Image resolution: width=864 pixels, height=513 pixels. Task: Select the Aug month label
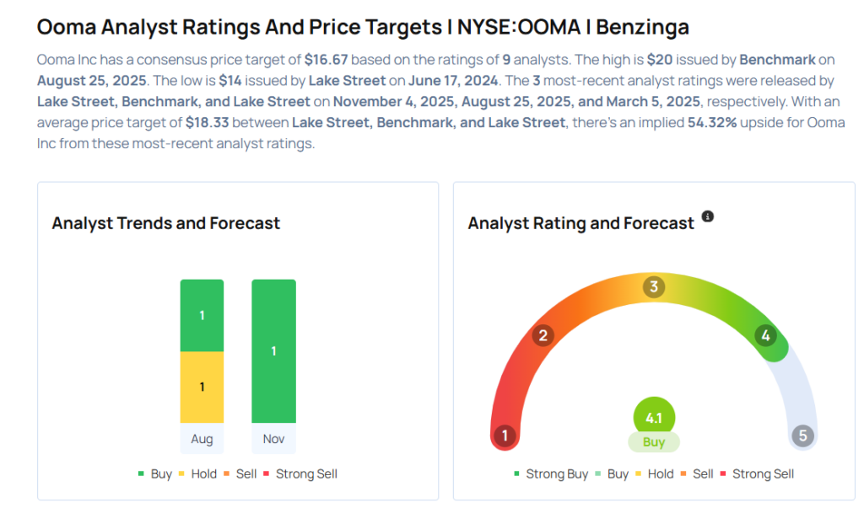point(202,439)
